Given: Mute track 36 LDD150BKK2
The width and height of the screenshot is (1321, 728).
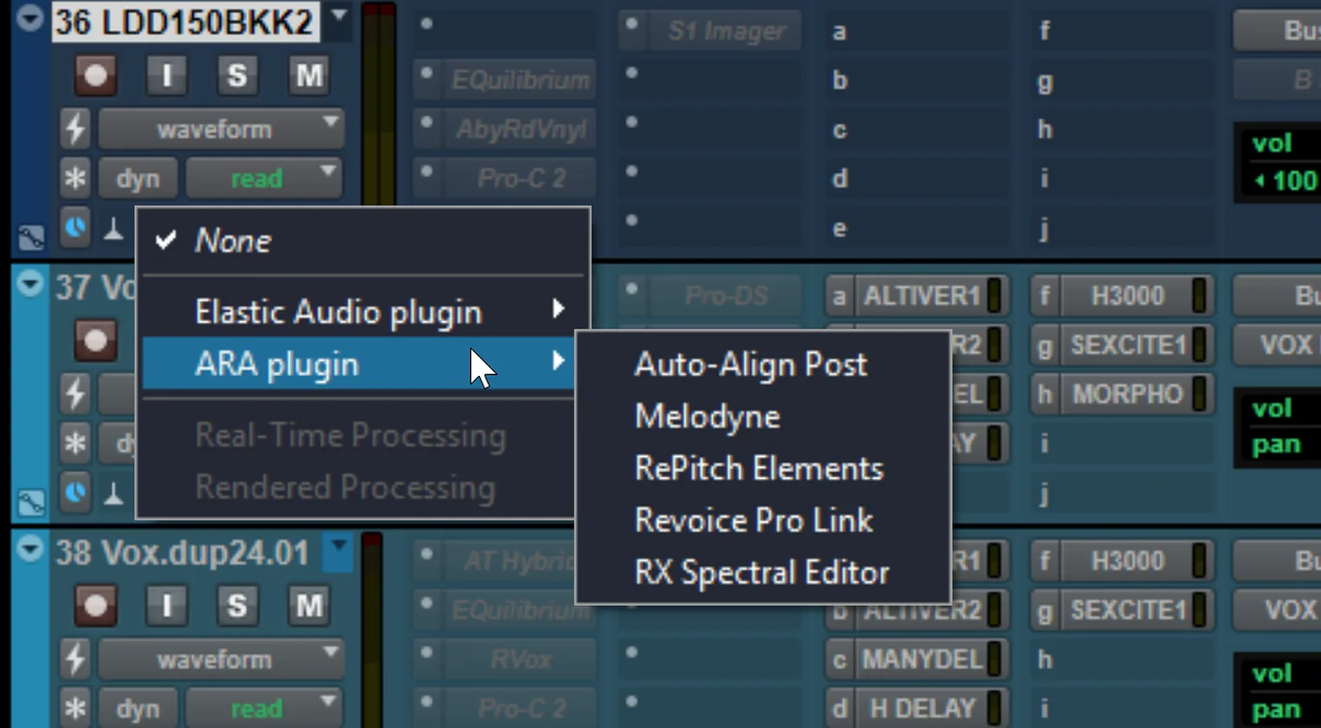Looking at the screenshot, I should point(309,76).
